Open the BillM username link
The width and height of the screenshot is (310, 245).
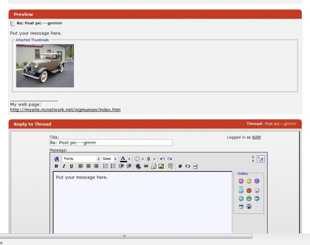pyautogui.click(x=256, y=137)
